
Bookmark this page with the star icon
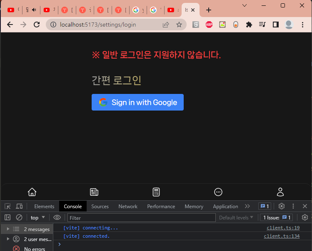(x=179, y=25)
